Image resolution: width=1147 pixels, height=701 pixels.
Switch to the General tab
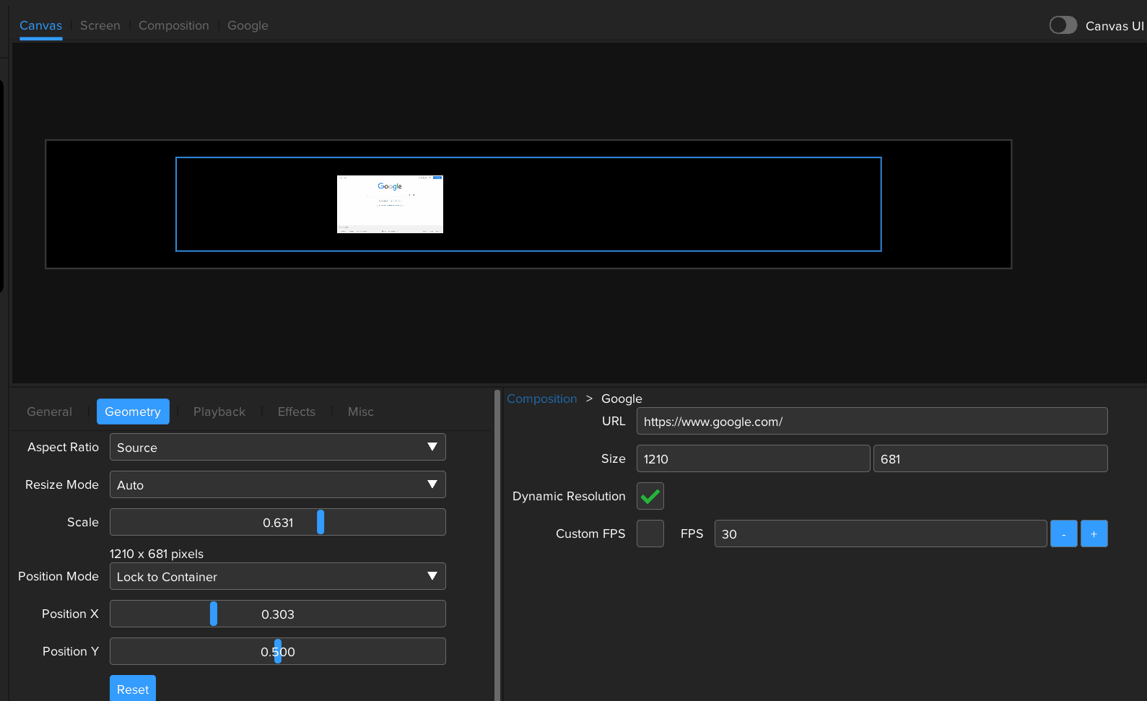point(49,412)
